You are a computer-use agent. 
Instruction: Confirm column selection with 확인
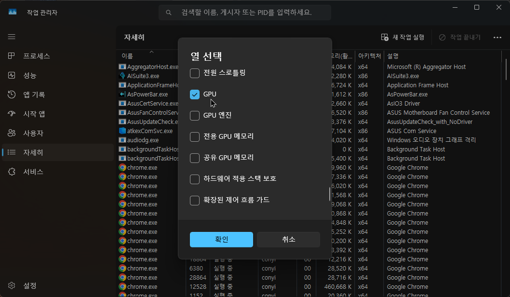point(221,240)
